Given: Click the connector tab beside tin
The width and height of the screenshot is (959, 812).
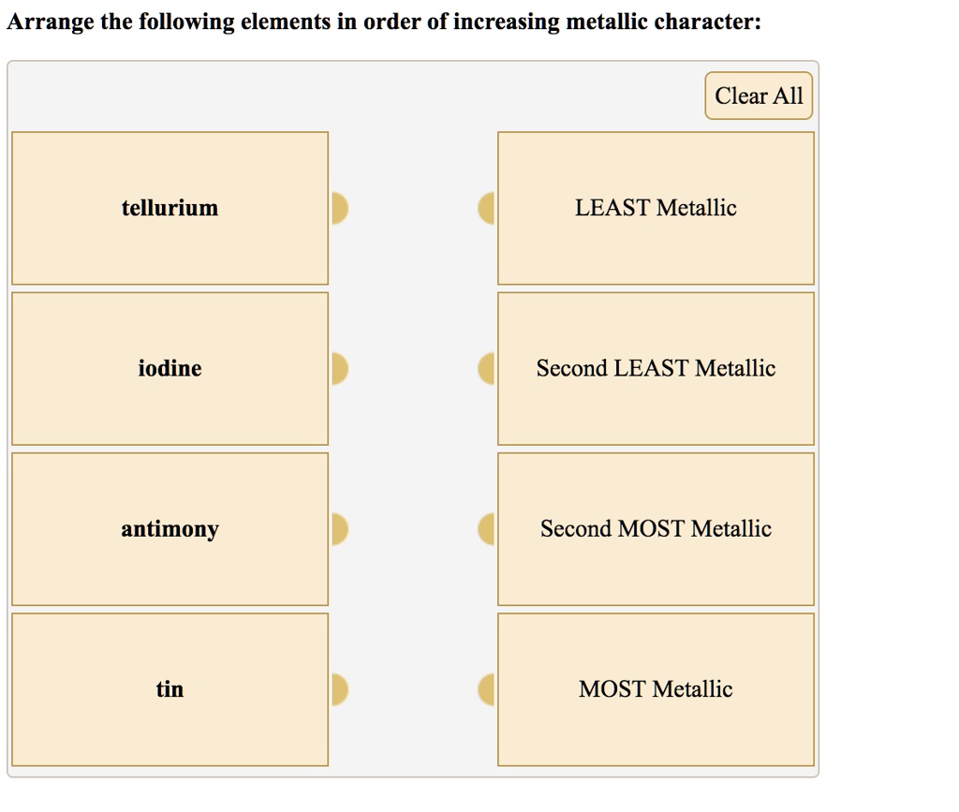Looking at the screenshot, I should click(x=342, y=689).
